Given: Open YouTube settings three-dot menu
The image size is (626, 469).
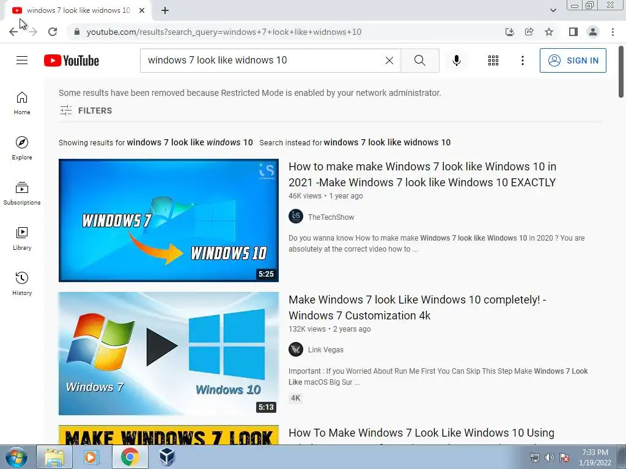Looking at the screenshot, I should pos(522,60).
